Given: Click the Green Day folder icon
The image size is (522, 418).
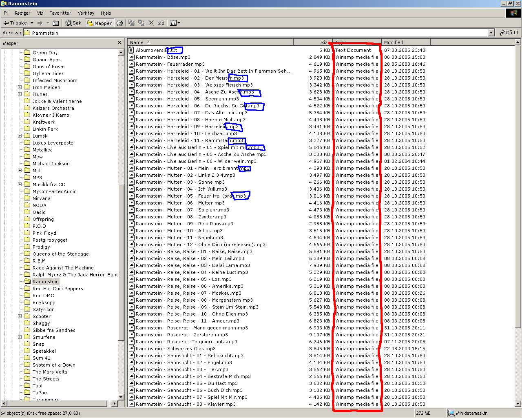Looking at the screenshot, I should click(x=27, y=52).
